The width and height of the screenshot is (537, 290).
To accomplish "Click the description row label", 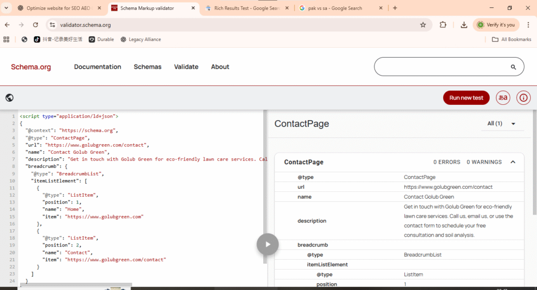I will coord(312,221).
